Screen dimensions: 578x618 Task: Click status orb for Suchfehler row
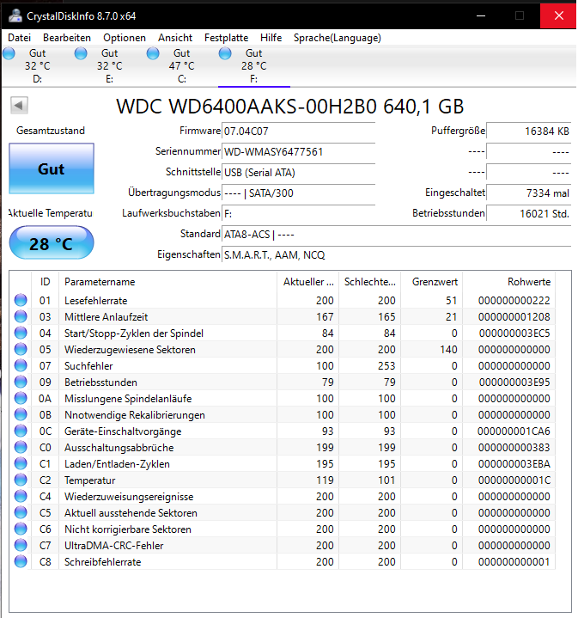click(21, 366)
